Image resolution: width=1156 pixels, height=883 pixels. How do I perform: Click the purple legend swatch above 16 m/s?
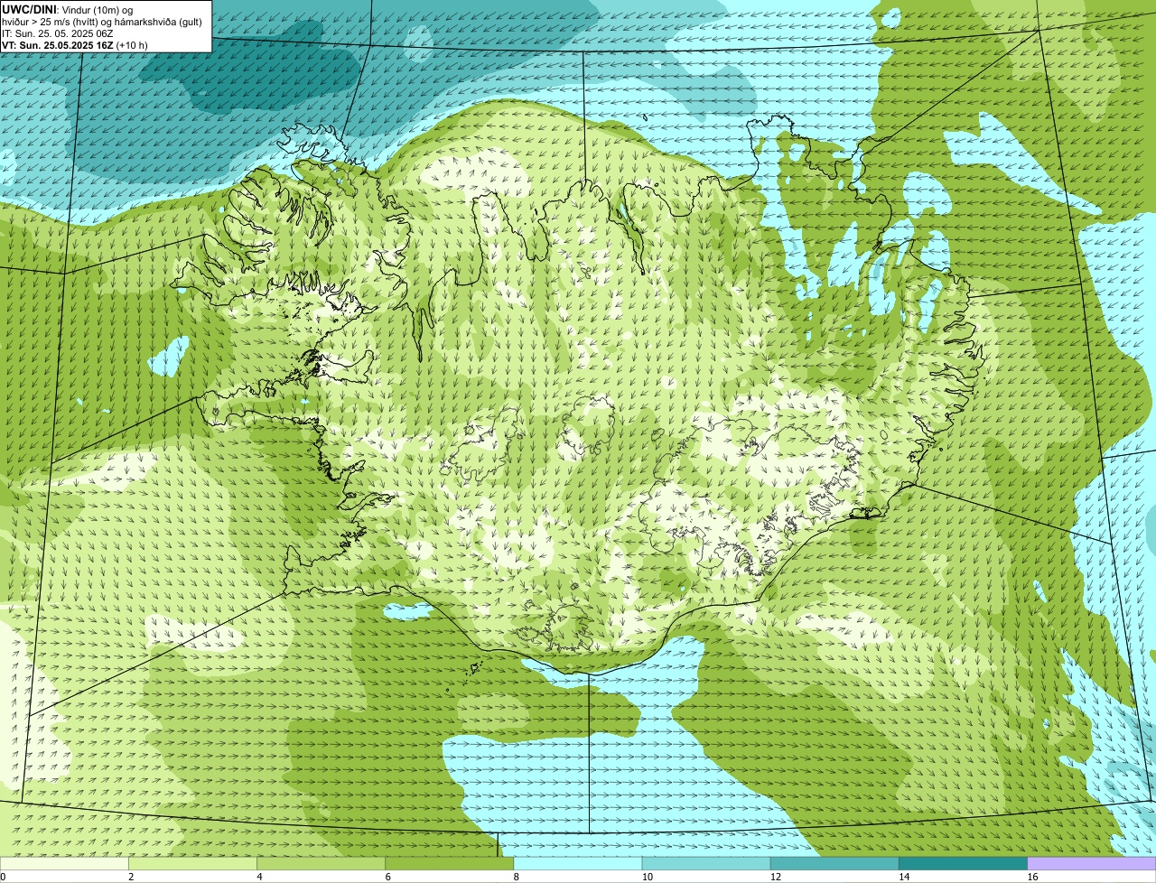[x=1092, y=863]
